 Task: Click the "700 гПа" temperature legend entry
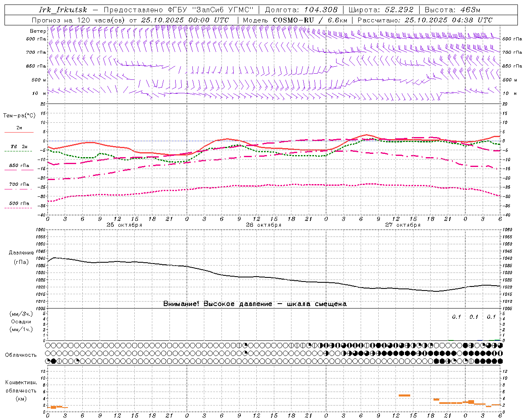click(x=19, y=185)
